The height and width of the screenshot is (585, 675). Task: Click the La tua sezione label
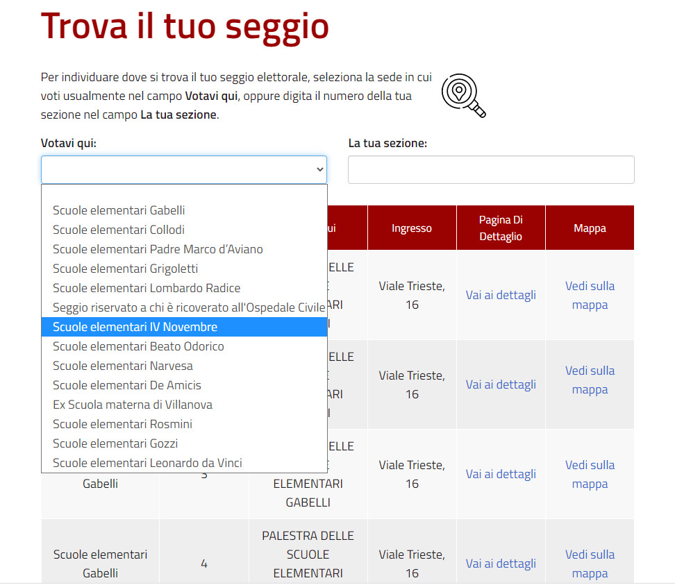click(387, 143)
